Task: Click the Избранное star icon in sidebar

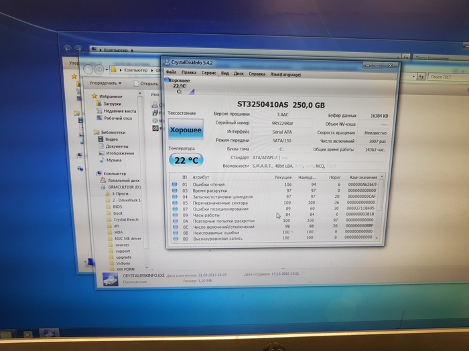Action: click(x=94, y=96)
